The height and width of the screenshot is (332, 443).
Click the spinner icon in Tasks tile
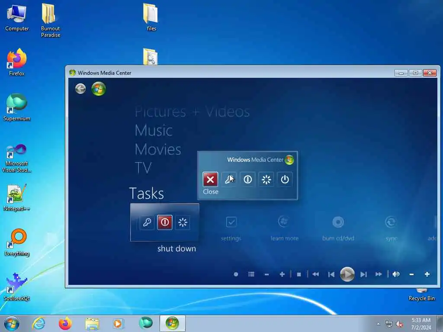tap(183, 223)
